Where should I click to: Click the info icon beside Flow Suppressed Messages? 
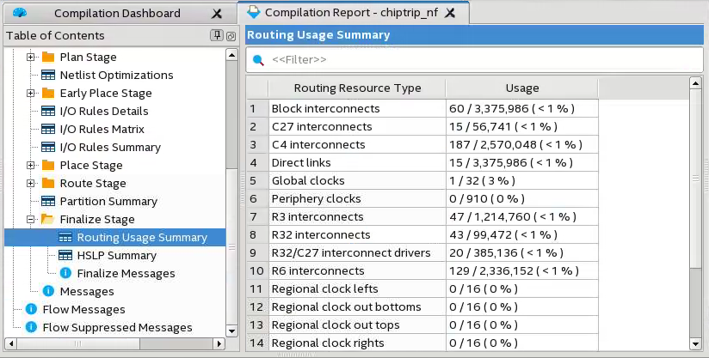(31, 327)
